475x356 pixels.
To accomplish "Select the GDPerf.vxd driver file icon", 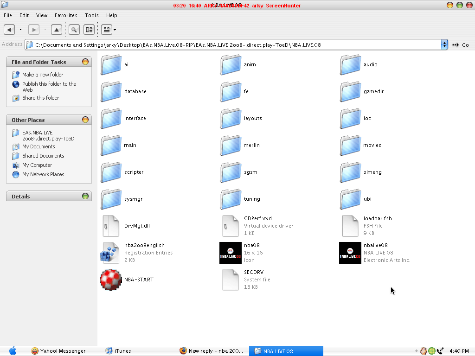I will point(231,226).
